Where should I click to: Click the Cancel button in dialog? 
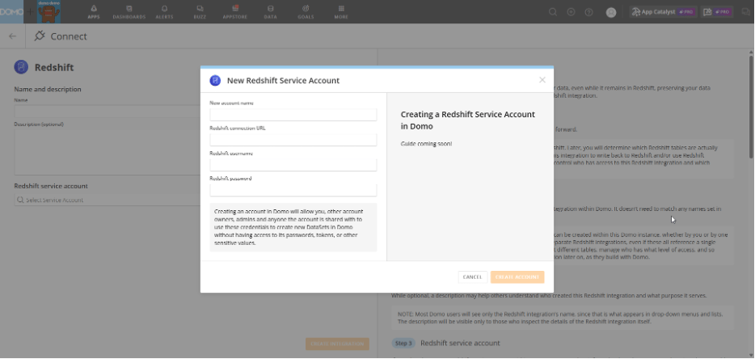tap(472, 277)
